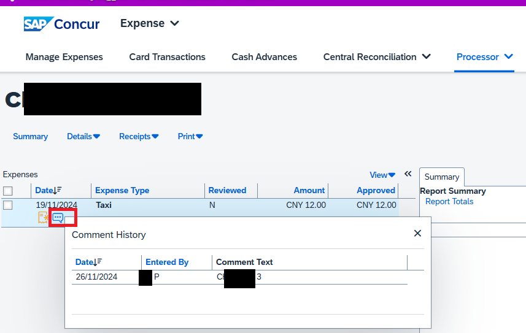The image size is (526, 333).
Task: Sort comments by Date in the Comment History popup
Action: point(88,262)
